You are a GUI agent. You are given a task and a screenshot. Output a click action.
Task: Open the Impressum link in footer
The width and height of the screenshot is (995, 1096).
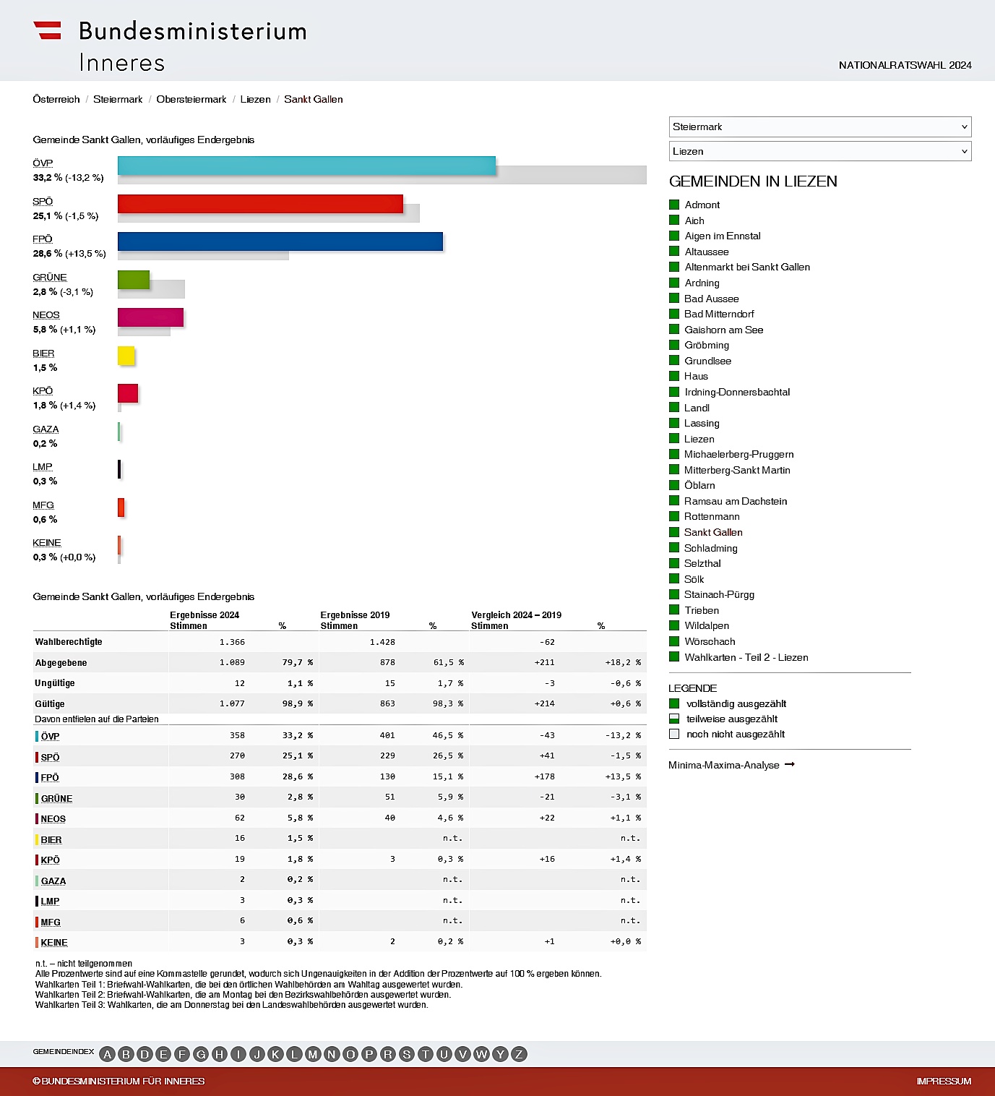(x=944, y=1081)
